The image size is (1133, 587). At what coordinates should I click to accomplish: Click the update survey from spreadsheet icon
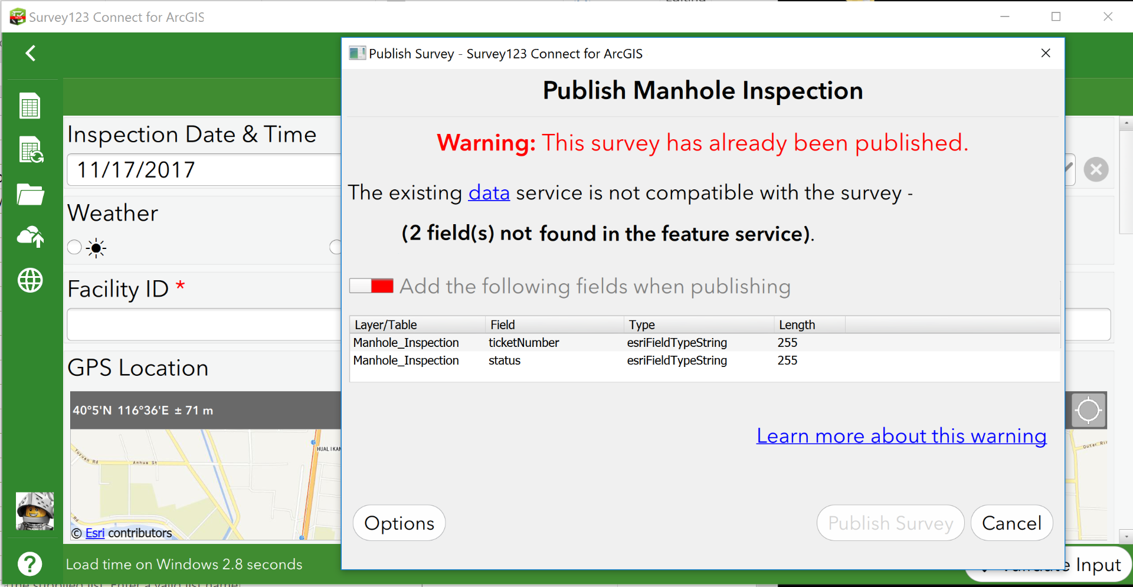[x=31, y=150]
